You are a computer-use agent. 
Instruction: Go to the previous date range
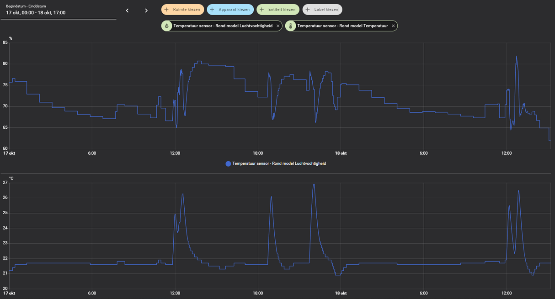(127, 10)
